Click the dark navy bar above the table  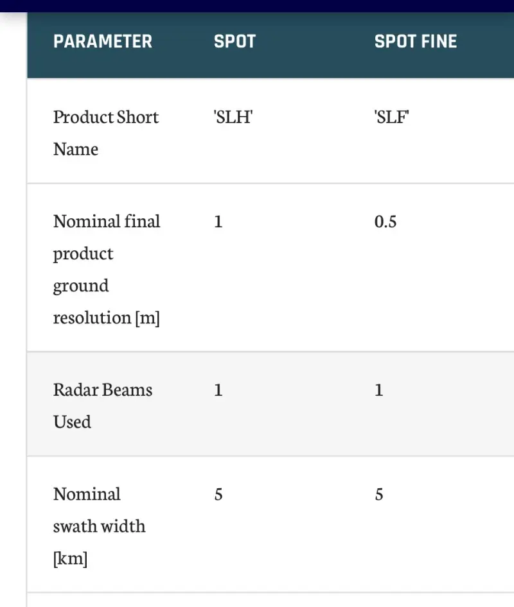pos(257,6)
